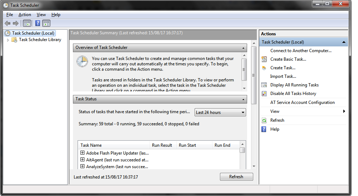The width and height of the screenshot is (358, 196).
Task: Click the Forward arrow toolbar icon
Action: click(15, 23)
